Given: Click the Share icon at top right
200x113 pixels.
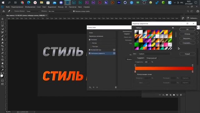Looking at the screenshot, I should pos(198,11).
